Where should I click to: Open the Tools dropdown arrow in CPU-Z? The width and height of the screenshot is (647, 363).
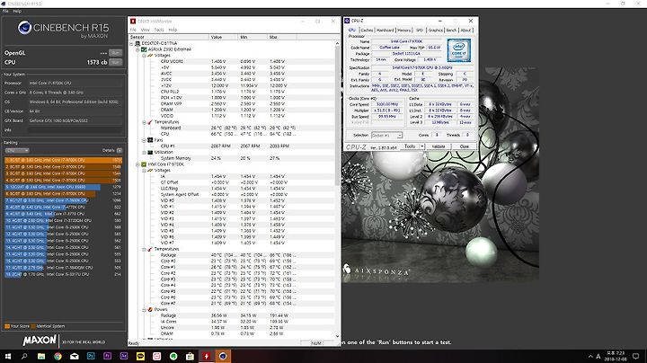(422, 146)
